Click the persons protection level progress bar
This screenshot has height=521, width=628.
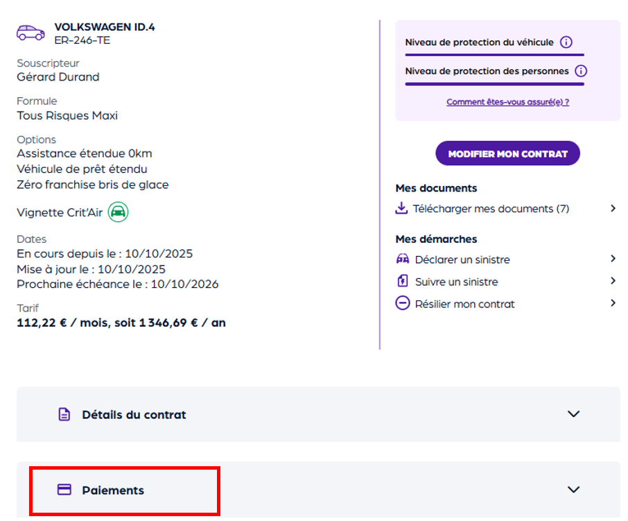pyautogui.click(x=494, y=84)
